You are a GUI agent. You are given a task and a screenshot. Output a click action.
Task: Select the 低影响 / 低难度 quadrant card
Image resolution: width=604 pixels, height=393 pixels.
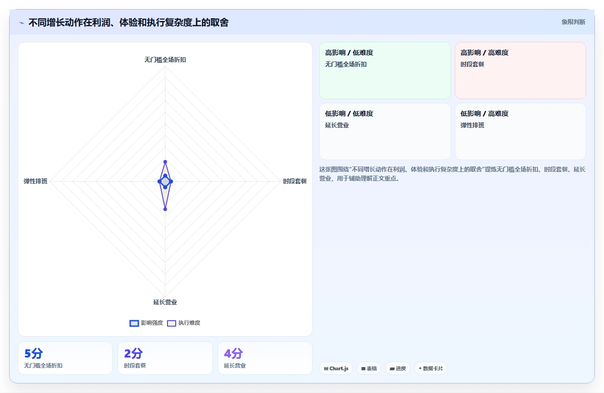tap(385, 131)
